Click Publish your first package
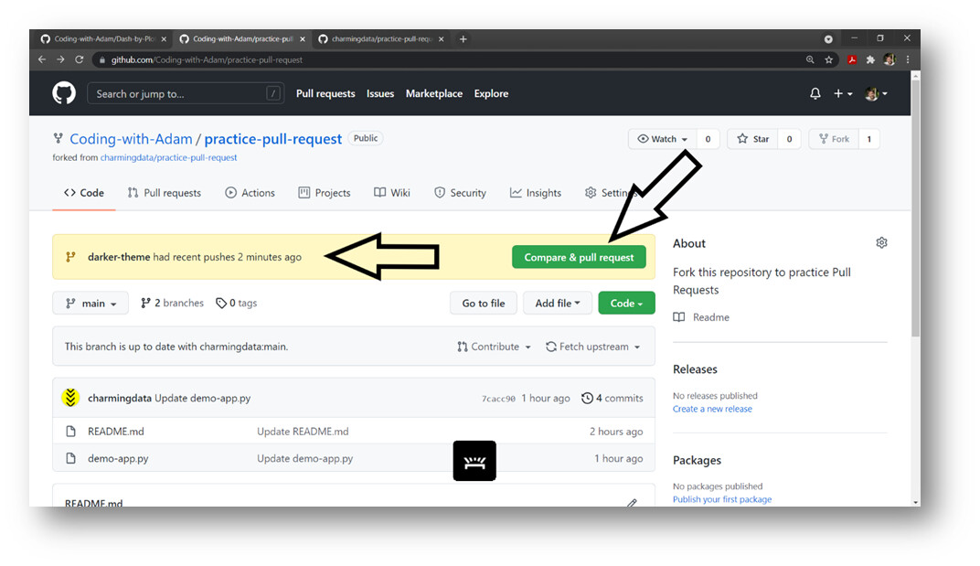The image size is (980, 566). (x=722, y=499)
